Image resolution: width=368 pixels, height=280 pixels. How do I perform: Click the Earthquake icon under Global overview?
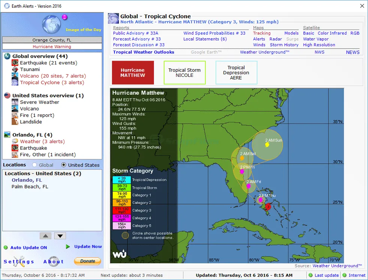pyautogui.click(x=15, y=63)
